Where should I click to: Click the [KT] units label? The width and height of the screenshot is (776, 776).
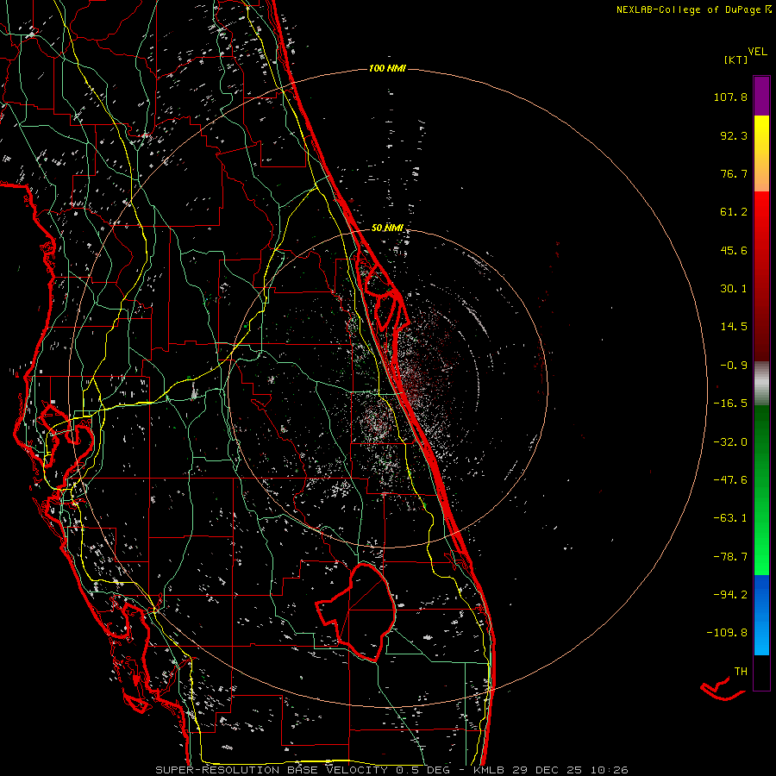pos(736,59)
